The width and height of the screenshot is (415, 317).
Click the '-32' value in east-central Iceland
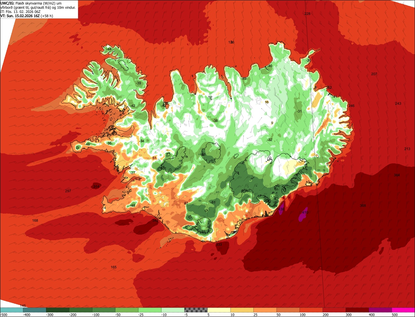pyautogui.click(x=270, y=140)
